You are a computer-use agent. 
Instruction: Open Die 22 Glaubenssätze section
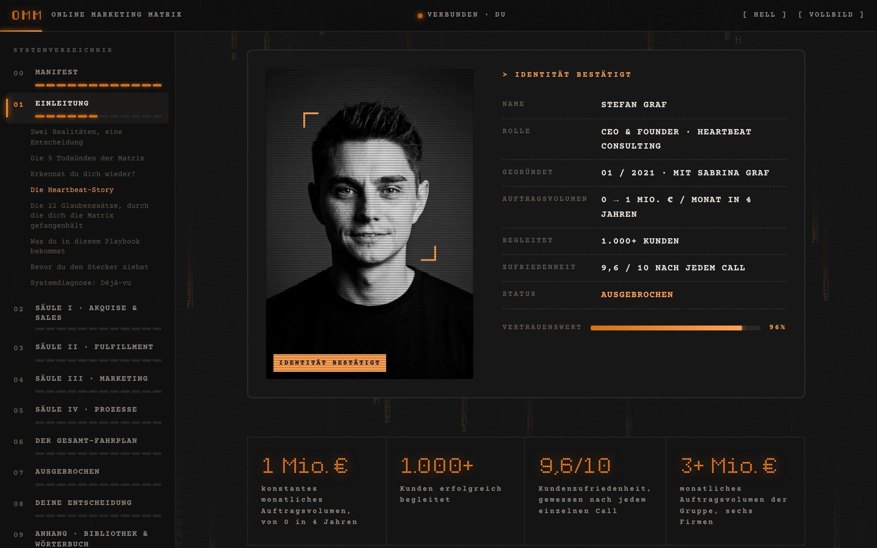pos(89,216)
